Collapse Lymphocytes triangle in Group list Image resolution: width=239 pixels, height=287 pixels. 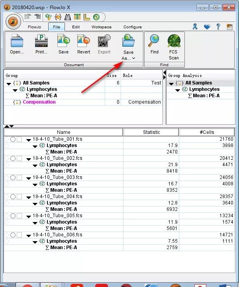[x=15, y=90]
